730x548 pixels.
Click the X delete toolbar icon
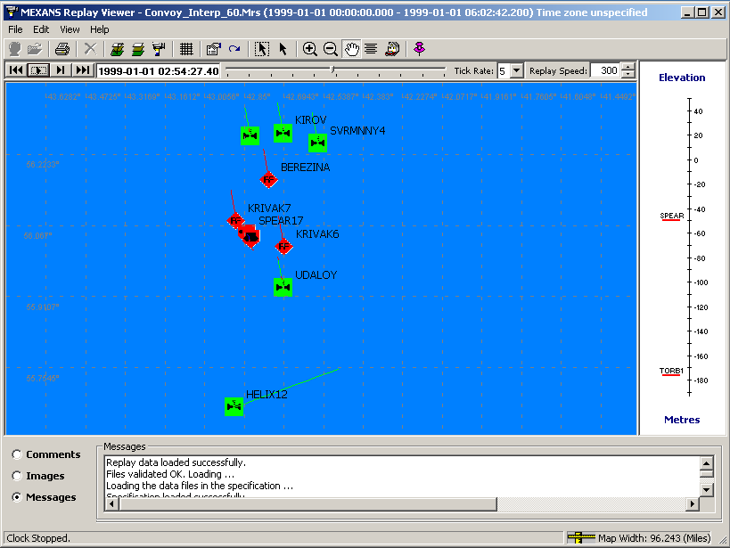[90, 49]
